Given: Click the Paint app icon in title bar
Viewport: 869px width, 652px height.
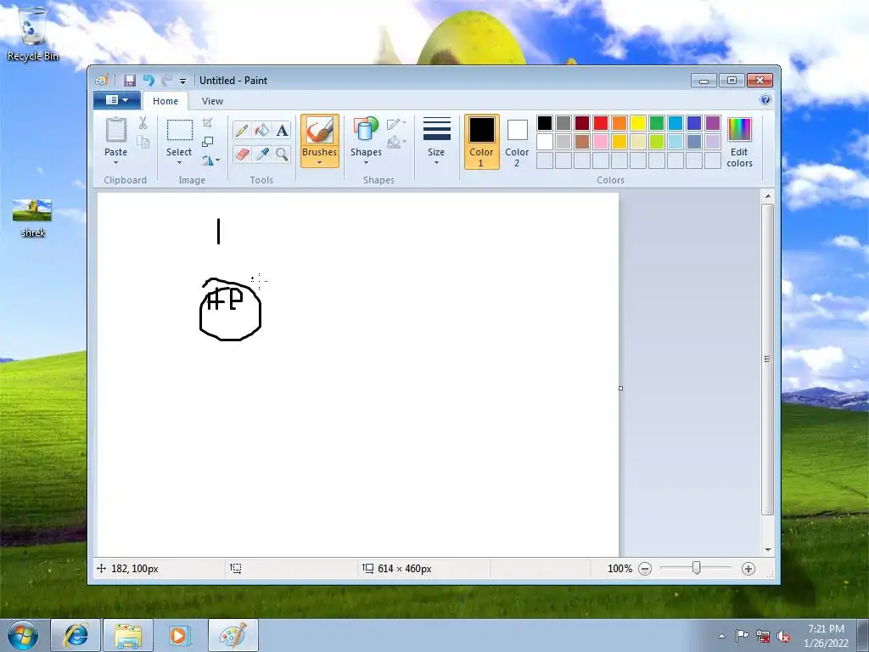Looking at the screenshot, I should (x=102, y=81).
